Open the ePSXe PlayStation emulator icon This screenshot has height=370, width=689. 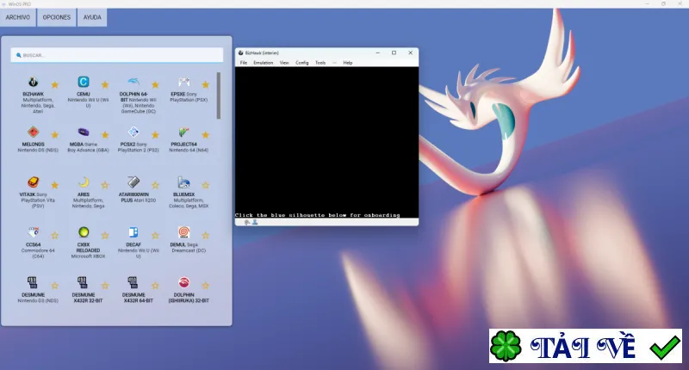pos(184,82)
